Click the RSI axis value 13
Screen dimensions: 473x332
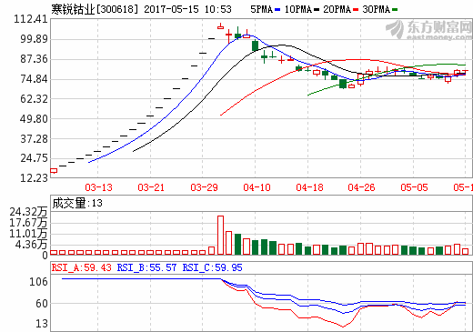(x=42, y=324)
